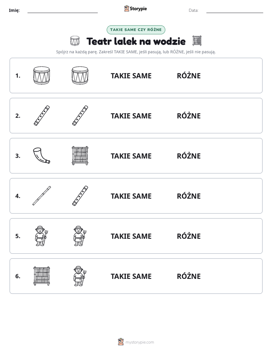Click the TAKIE SAME CZY RÓŻNE badge
The height and width of the screenshot is (353, 272).
(136, 30)
